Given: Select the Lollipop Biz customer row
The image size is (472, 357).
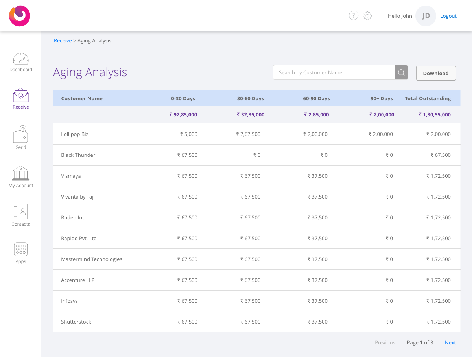Looking at the screenshot, I should [x=256, y=134].
